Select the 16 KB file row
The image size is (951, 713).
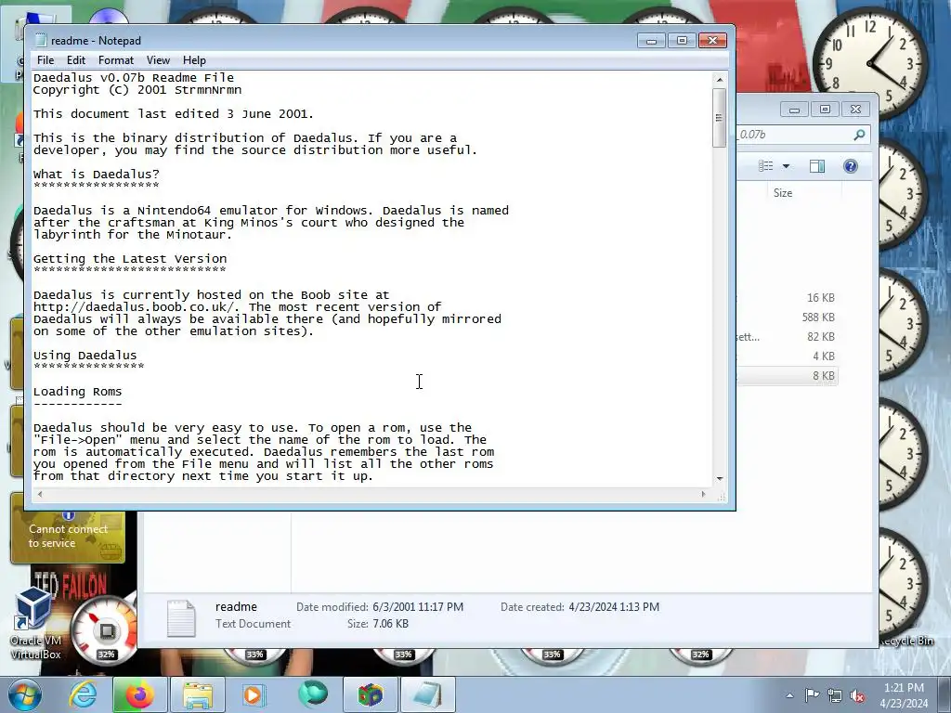pyautogui.click(x=788, y=298)
